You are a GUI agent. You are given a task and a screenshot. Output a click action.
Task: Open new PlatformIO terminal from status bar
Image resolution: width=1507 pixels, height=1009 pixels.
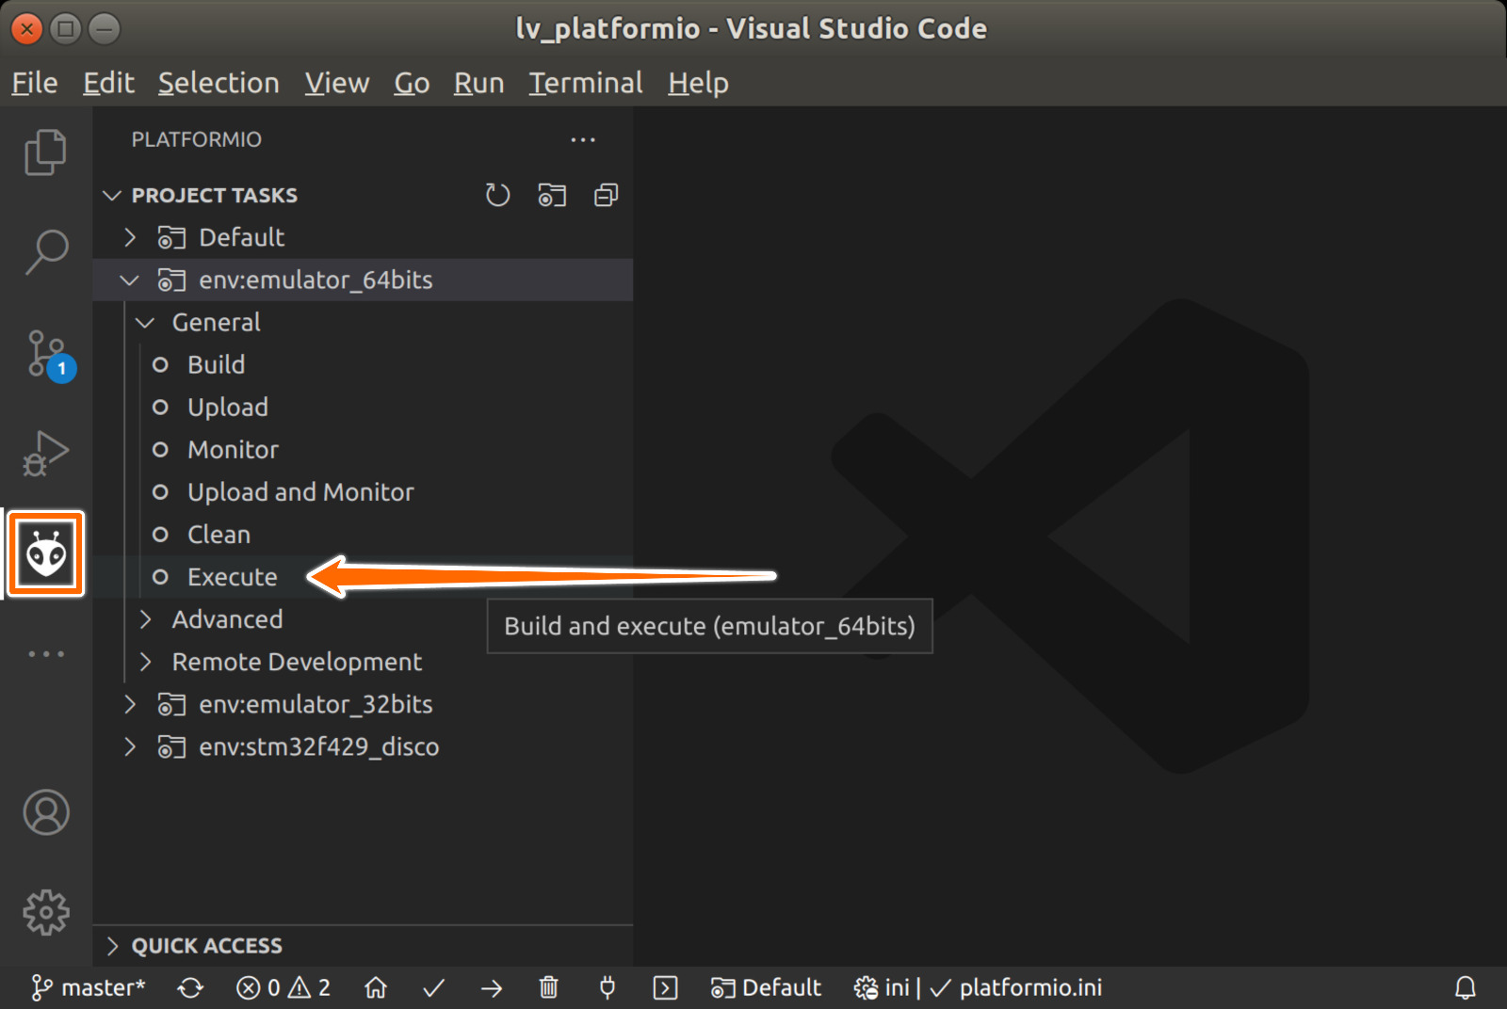665,987
